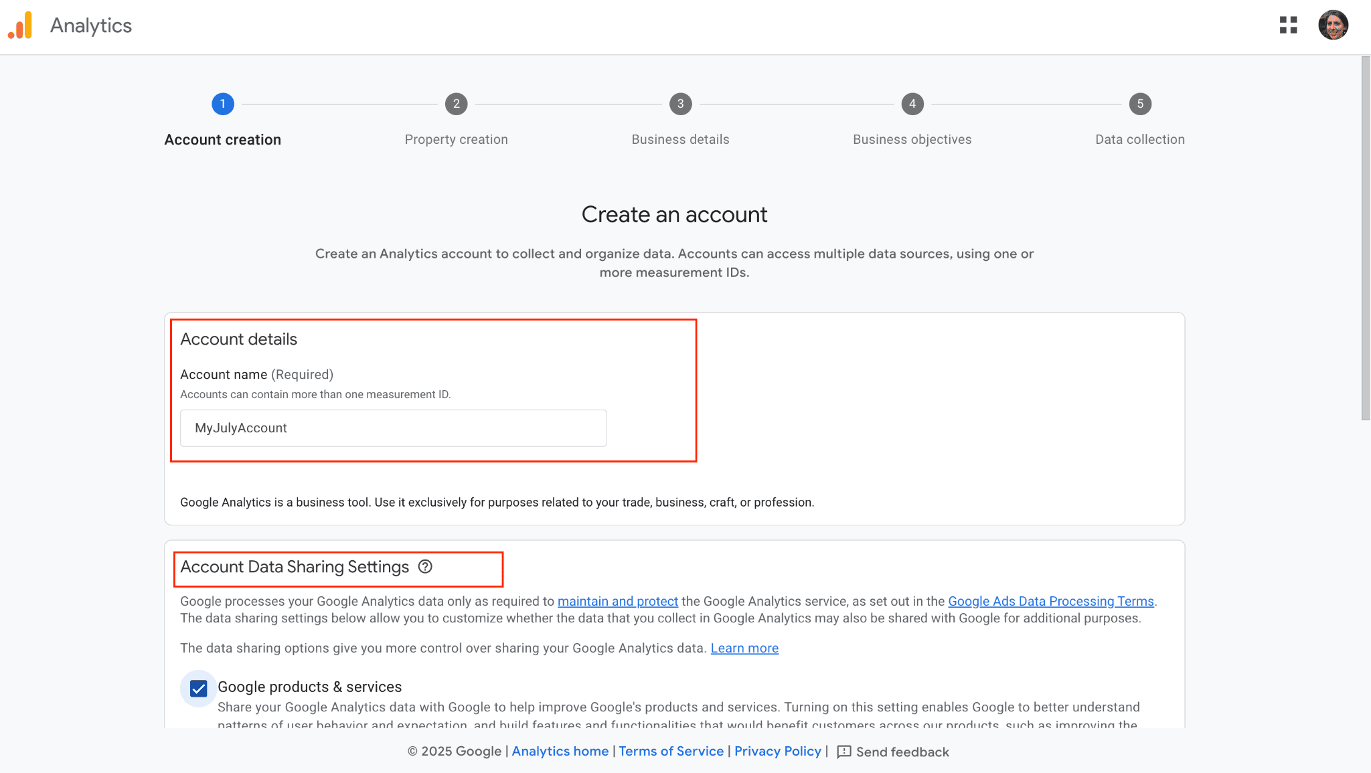Open the Terms of Service link
The width and height of the screenshot is (1371, 773).
coord(671,751)
